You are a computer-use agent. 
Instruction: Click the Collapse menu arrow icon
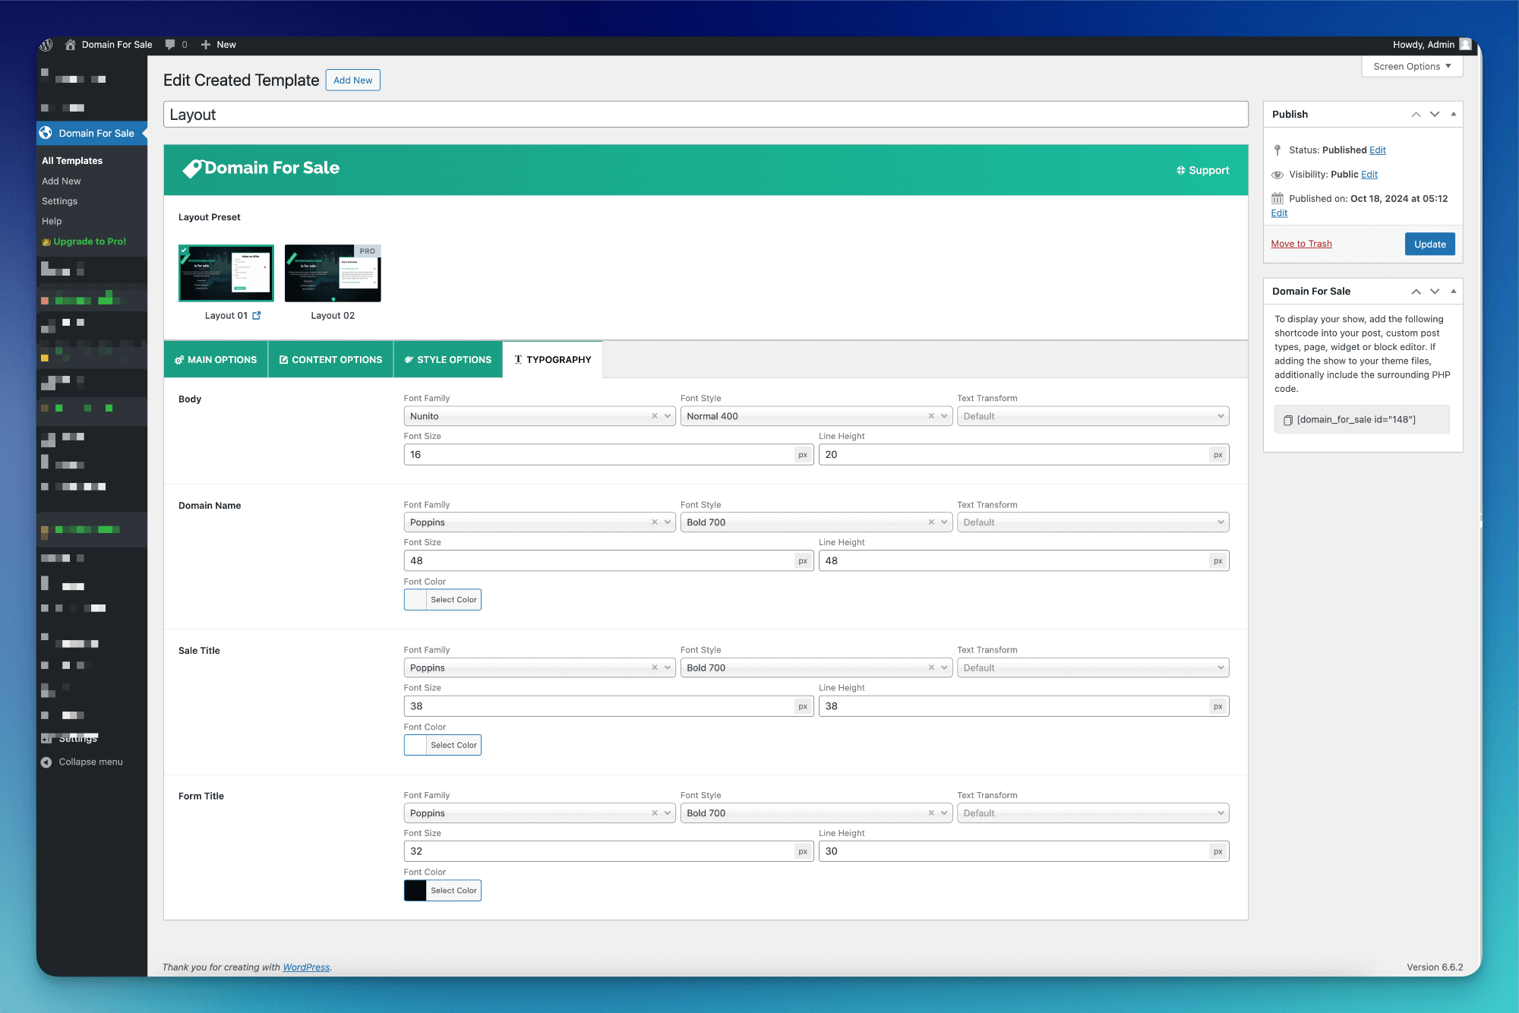pyautogui.click(x=46, y=762)
